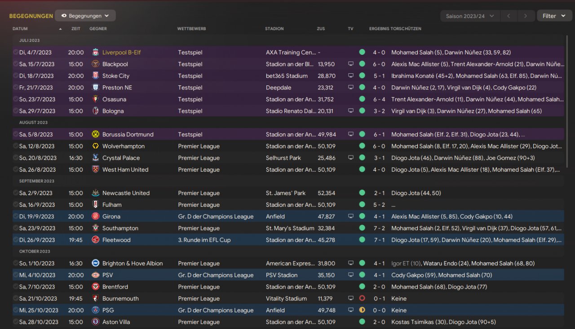
Task: Open the PSV opponent link
Action: (x=108, y=275)
